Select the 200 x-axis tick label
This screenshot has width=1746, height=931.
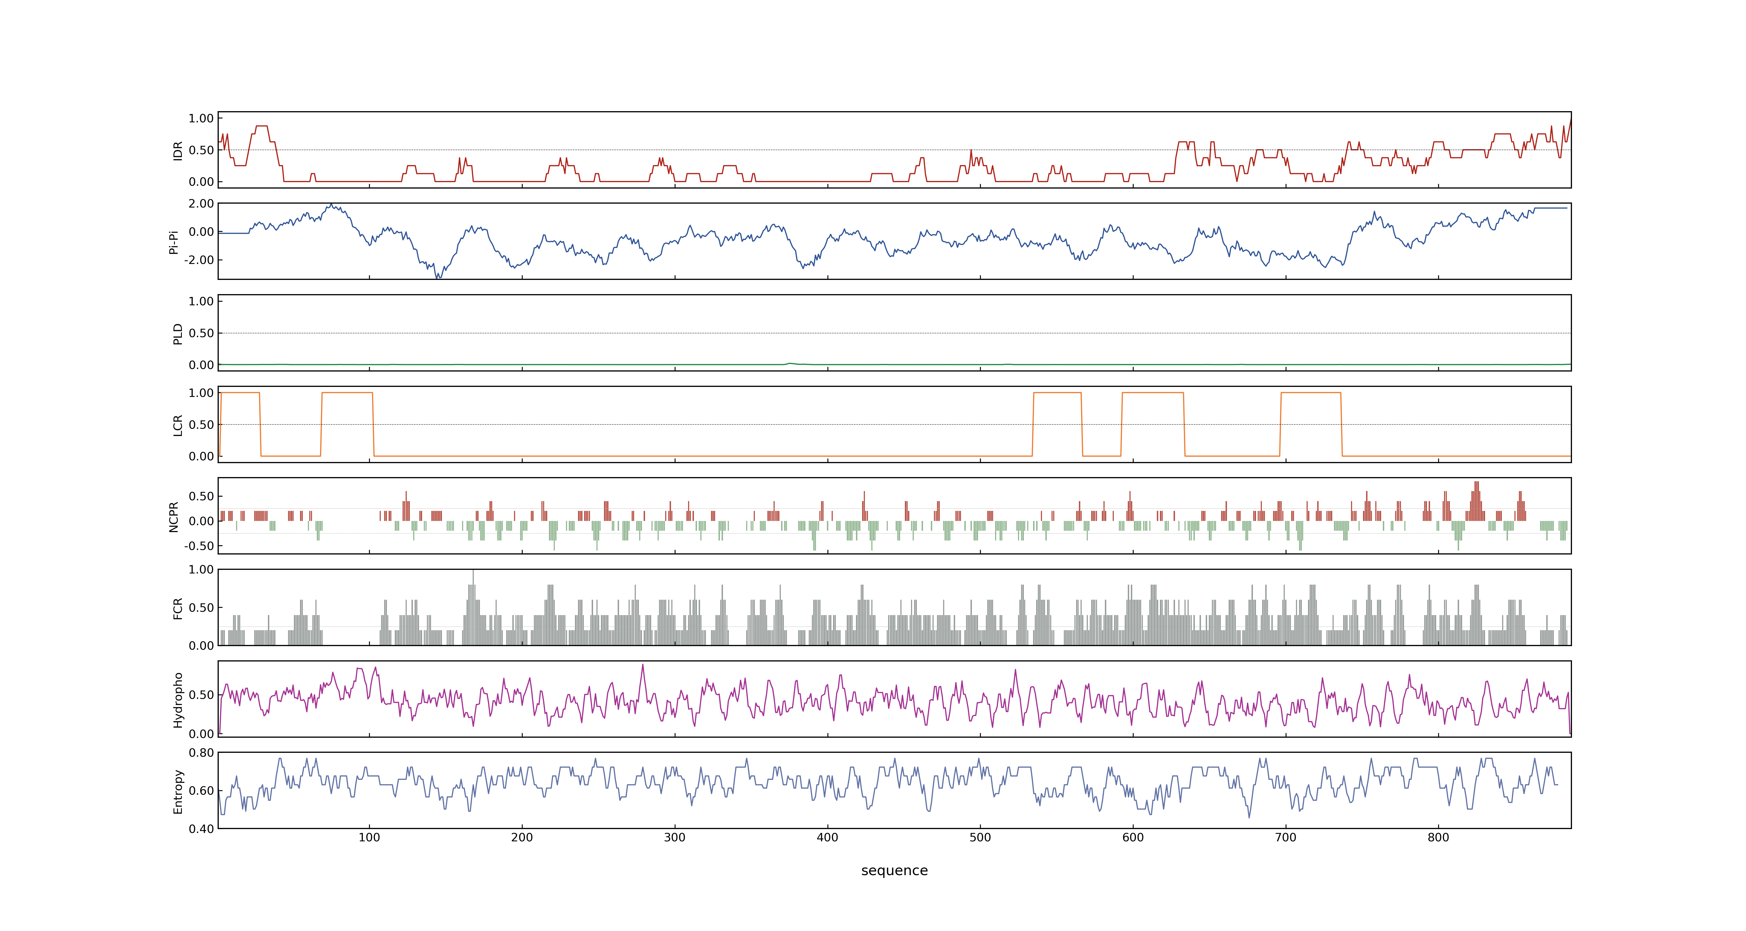pyautogui.click(x=522, y=837)
